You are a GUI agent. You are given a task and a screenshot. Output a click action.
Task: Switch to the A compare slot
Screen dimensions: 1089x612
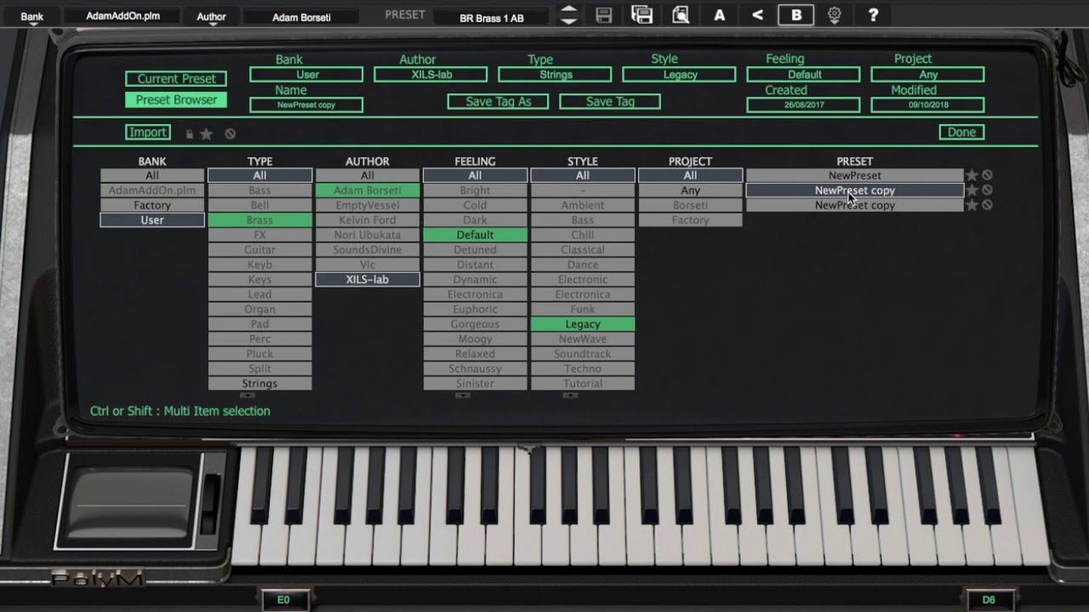click(x=719, y=14)
